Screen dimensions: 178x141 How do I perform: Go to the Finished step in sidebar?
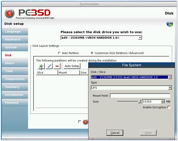(x=15, y=102)
